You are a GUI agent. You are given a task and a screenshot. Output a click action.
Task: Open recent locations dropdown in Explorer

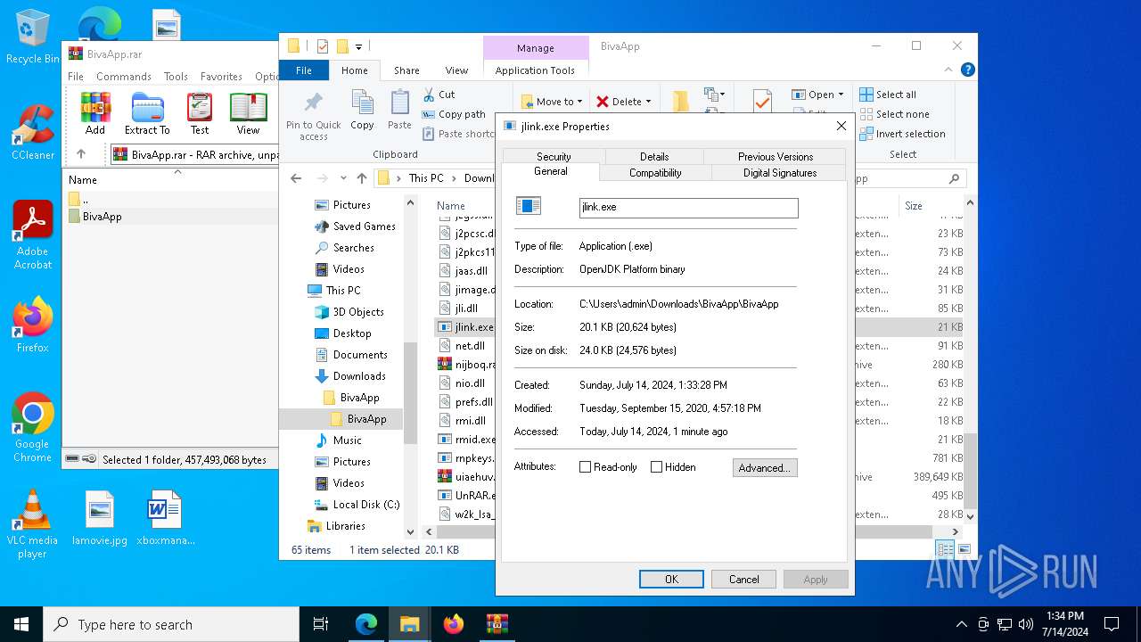tap(343, 178)
